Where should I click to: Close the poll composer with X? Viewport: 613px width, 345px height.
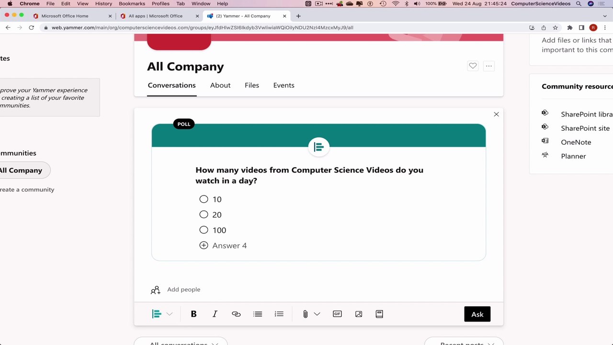[496, 114]
